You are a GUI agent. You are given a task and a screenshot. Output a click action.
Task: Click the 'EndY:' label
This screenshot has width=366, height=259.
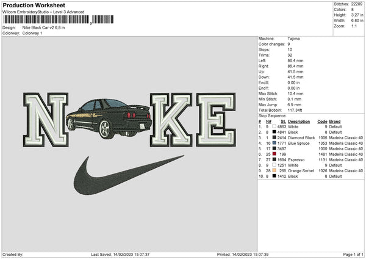[264, 88]
